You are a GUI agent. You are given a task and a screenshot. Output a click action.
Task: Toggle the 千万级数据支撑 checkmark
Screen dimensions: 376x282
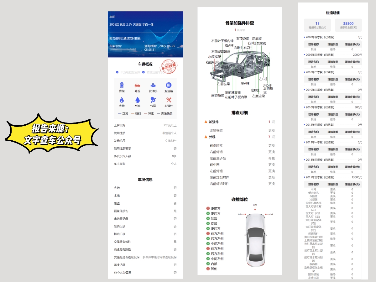point(117,72)
